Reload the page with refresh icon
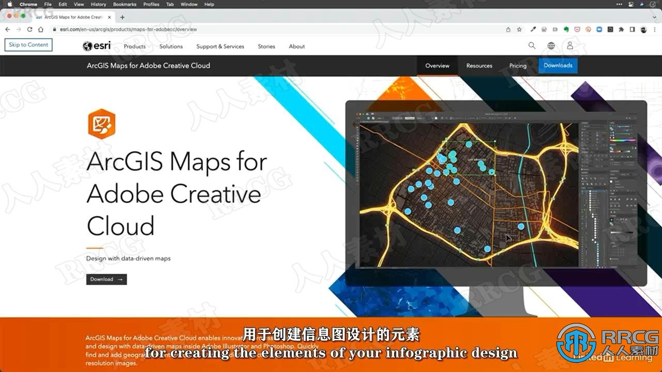Viewport: 662px width, 372px height. point(29,29)
